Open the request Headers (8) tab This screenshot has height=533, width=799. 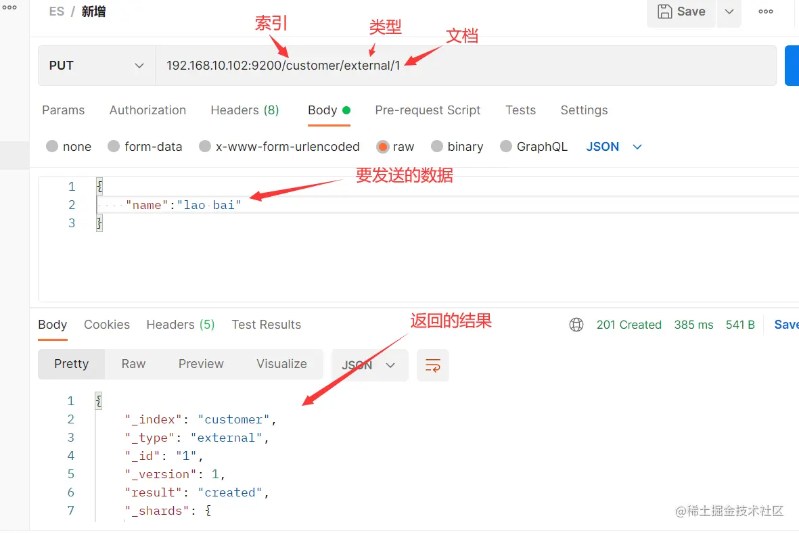point(245,110)
